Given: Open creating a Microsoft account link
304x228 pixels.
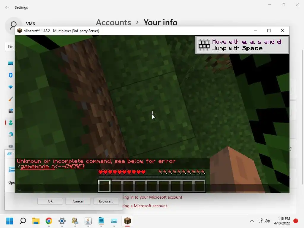Looking at the screenshot, I should point(145,206).
